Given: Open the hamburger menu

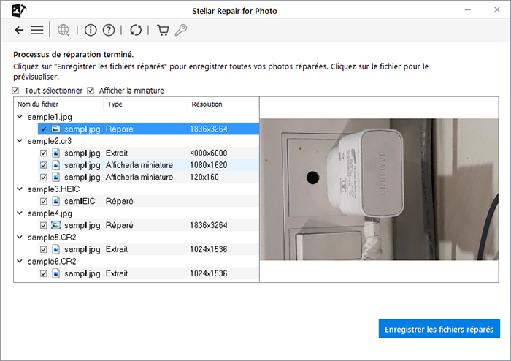Looking at the screenshot, I should point(36,30).
